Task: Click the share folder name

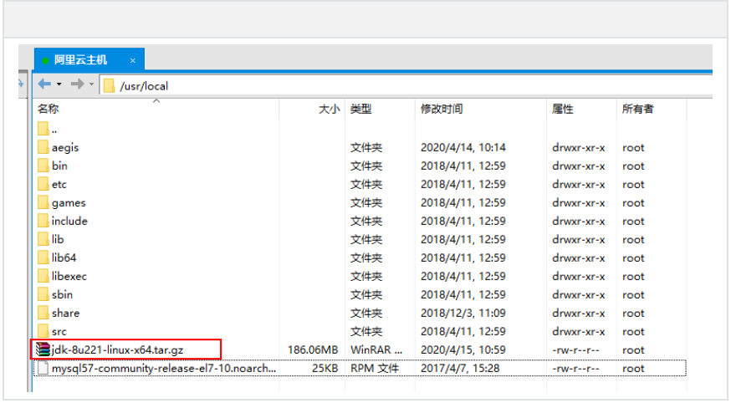Action: 66,313
